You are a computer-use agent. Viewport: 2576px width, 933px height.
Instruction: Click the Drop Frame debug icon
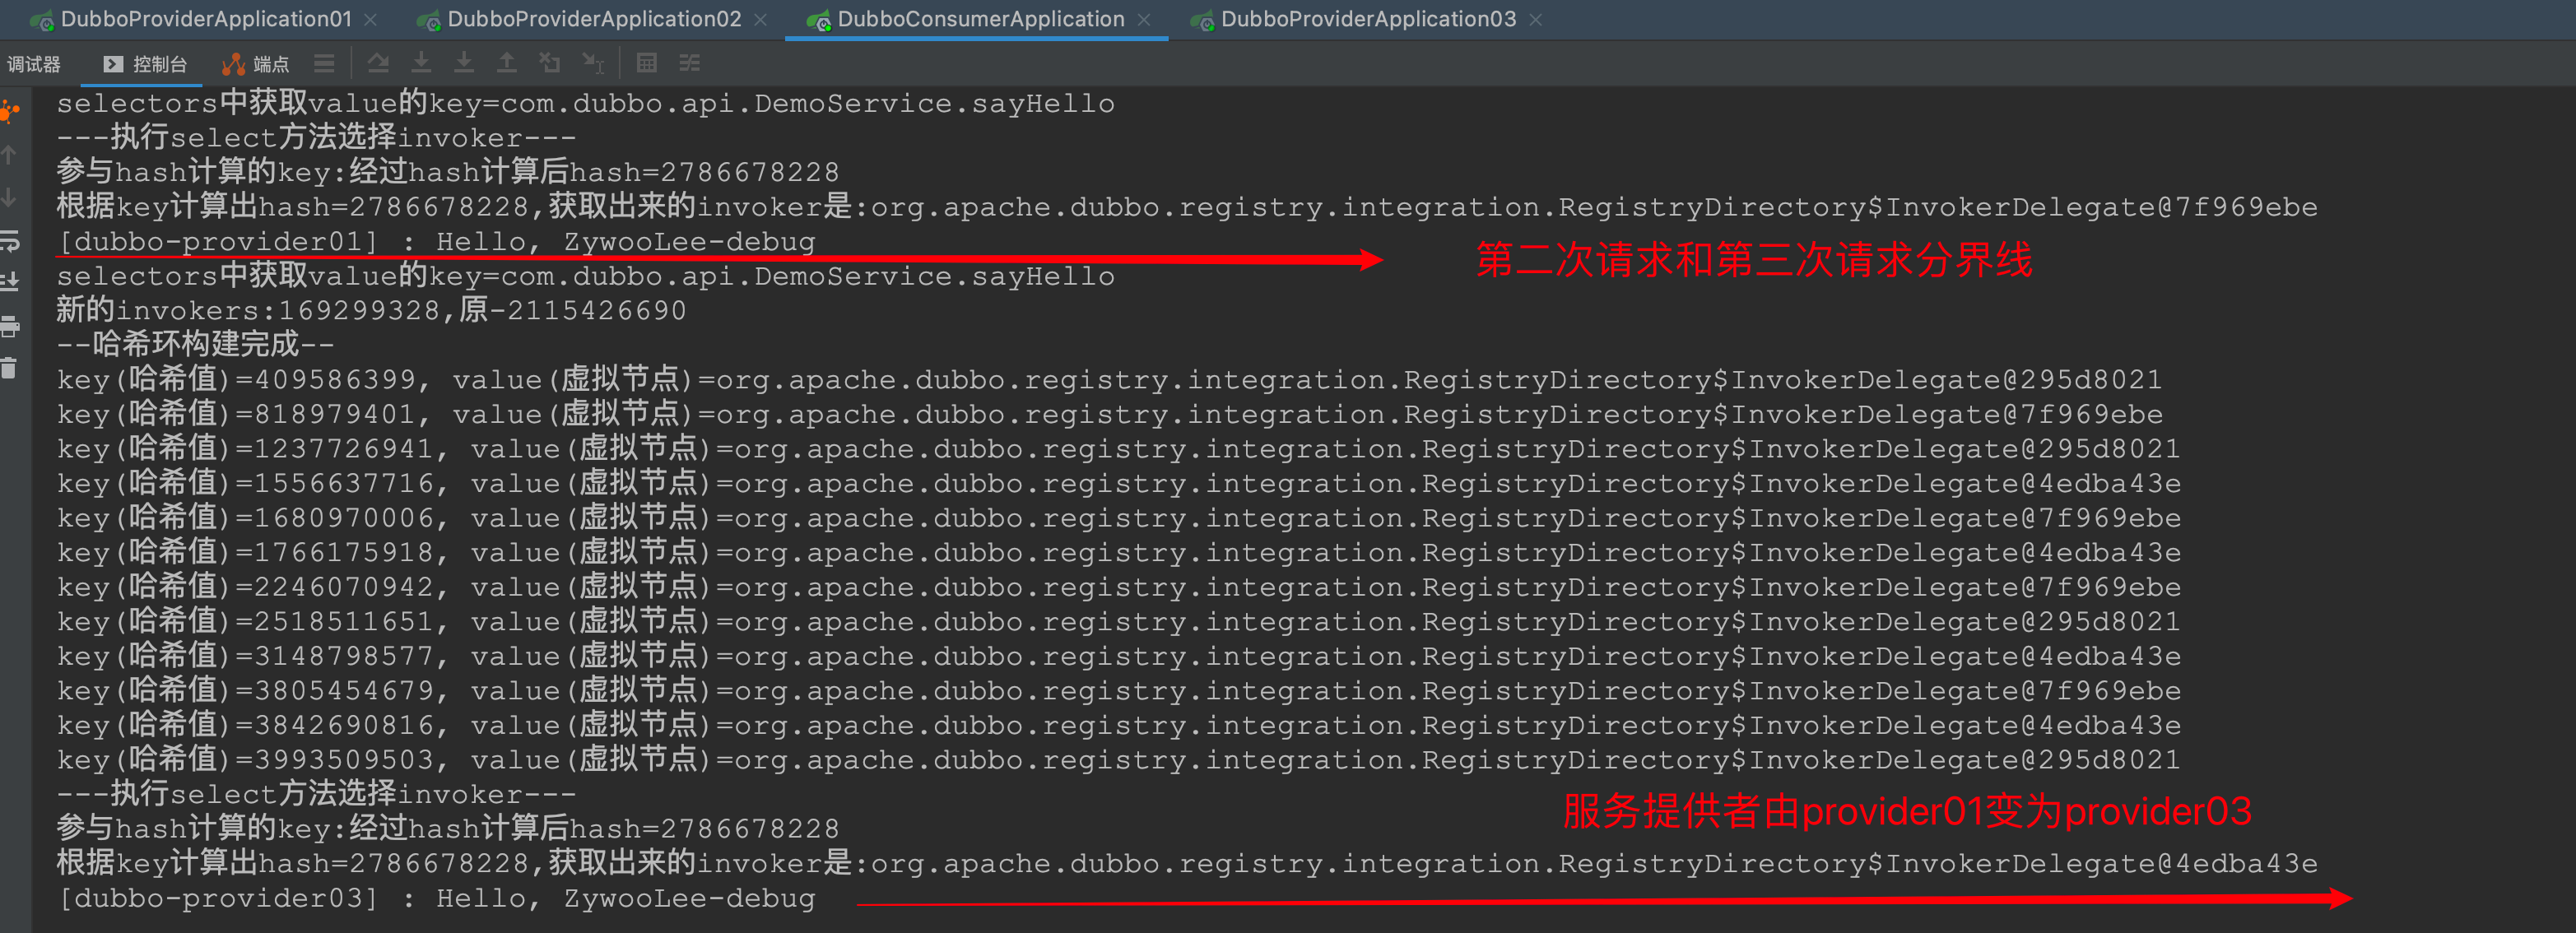pos(550,64)
